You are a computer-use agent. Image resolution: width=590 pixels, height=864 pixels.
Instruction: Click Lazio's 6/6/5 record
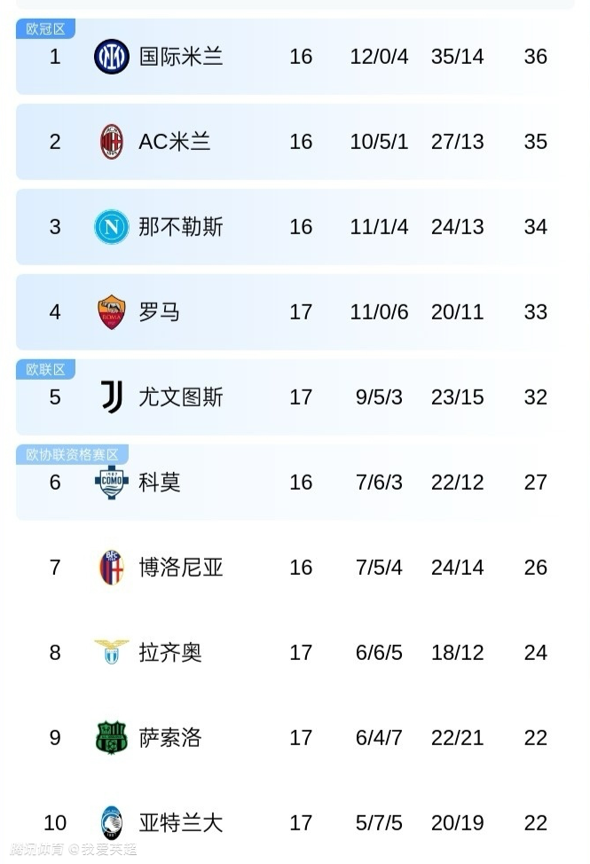(379, 653)
